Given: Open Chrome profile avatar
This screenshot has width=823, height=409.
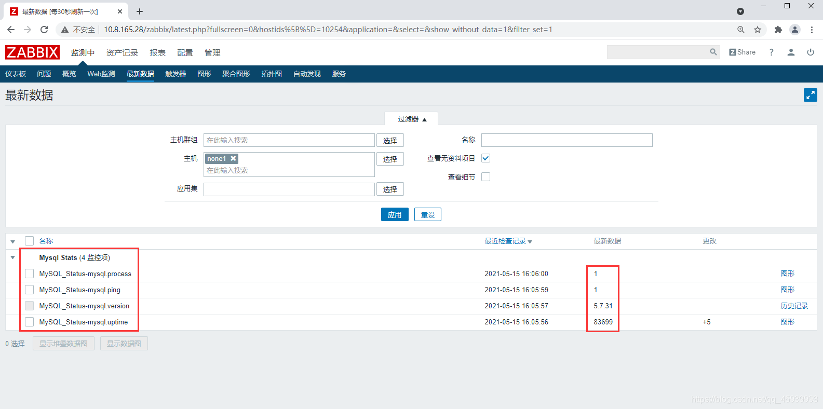Looking at the screenshot, I should coord(795,30).
